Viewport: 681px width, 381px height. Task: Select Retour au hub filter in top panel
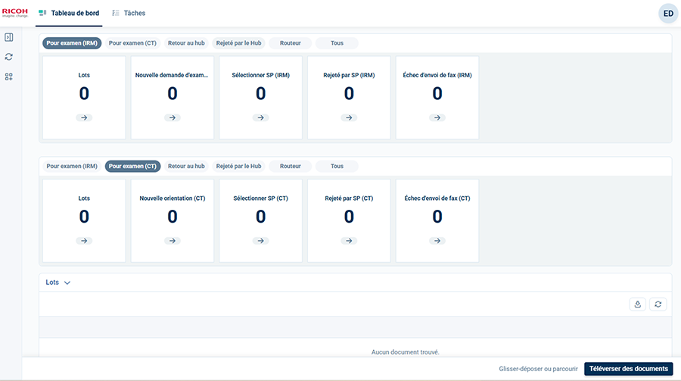pos(186,43)
